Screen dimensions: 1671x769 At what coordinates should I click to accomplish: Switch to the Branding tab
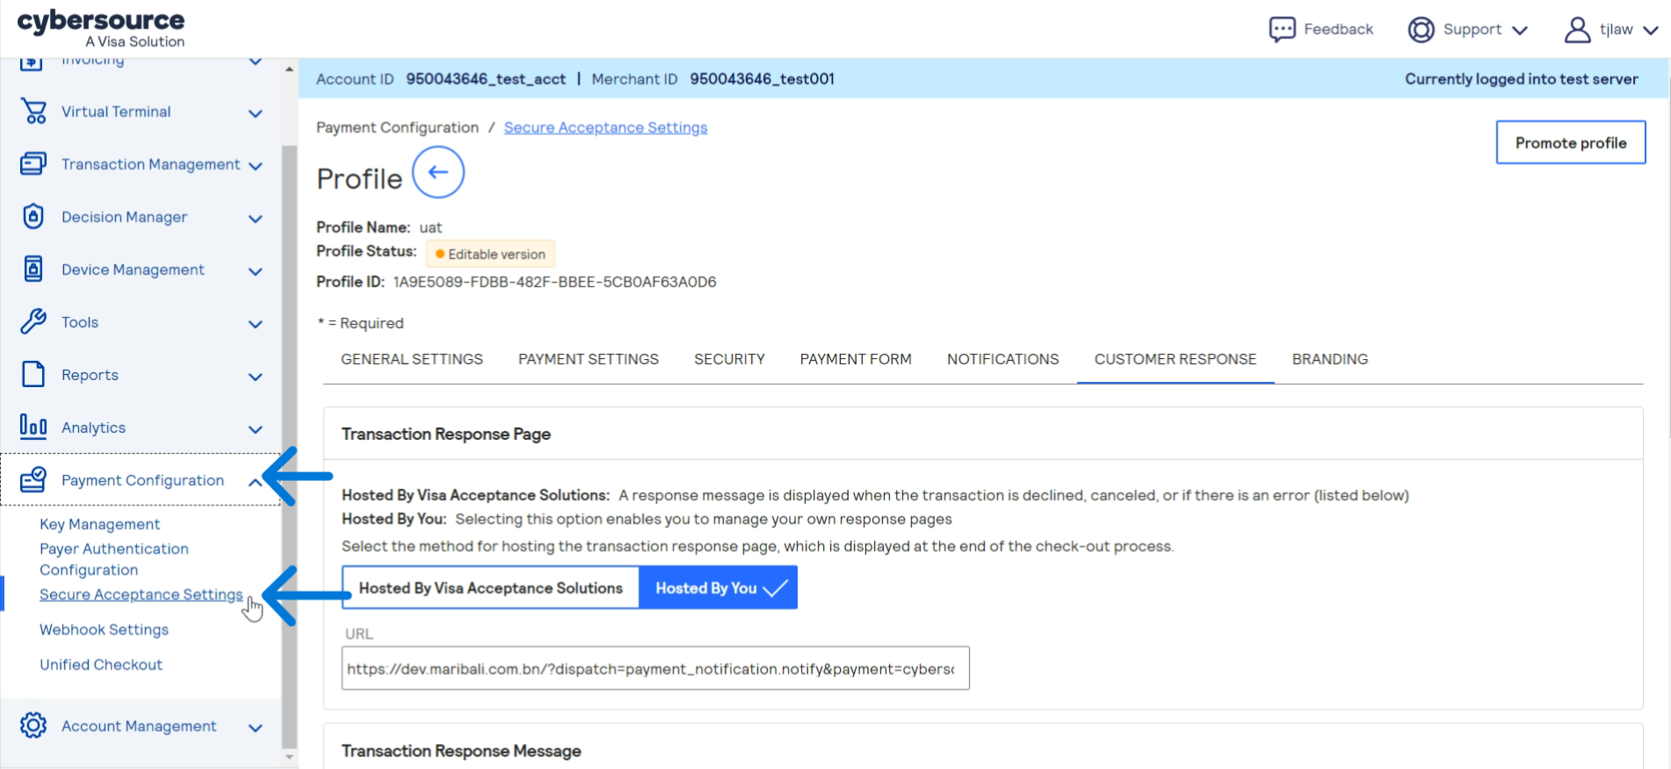point(1329,359)
